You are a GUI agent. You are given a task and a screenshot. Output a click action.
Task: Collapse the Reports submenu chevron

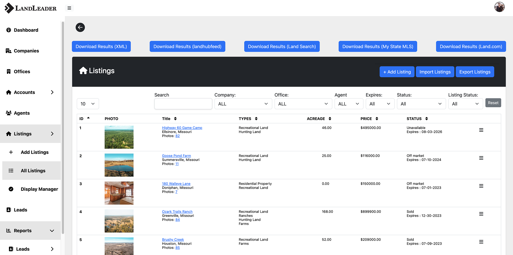point(52,231)
